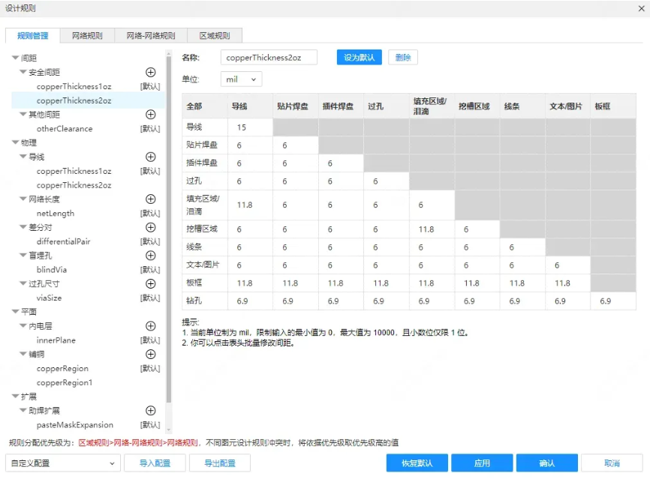Delete rule using the 删除 button
Screen dimensions: 650x479
pos(403,57)
